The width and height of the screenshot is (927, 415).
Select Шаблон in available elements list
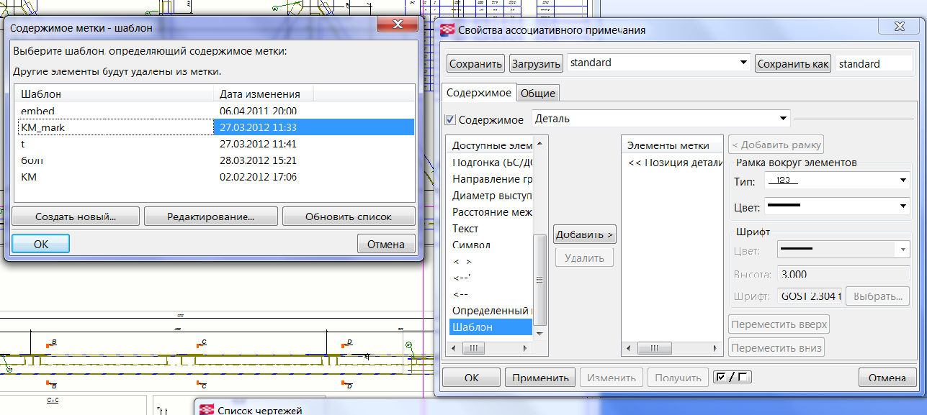490,327
